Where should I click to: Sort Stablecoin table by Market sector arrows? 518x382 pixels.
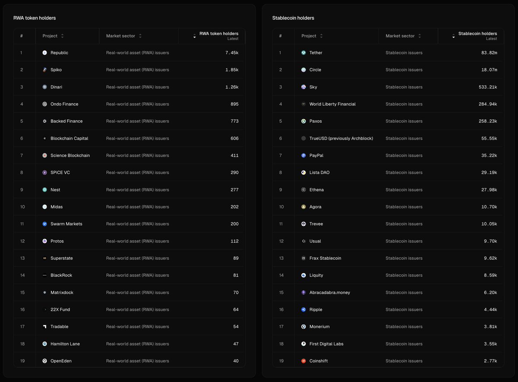420,36
